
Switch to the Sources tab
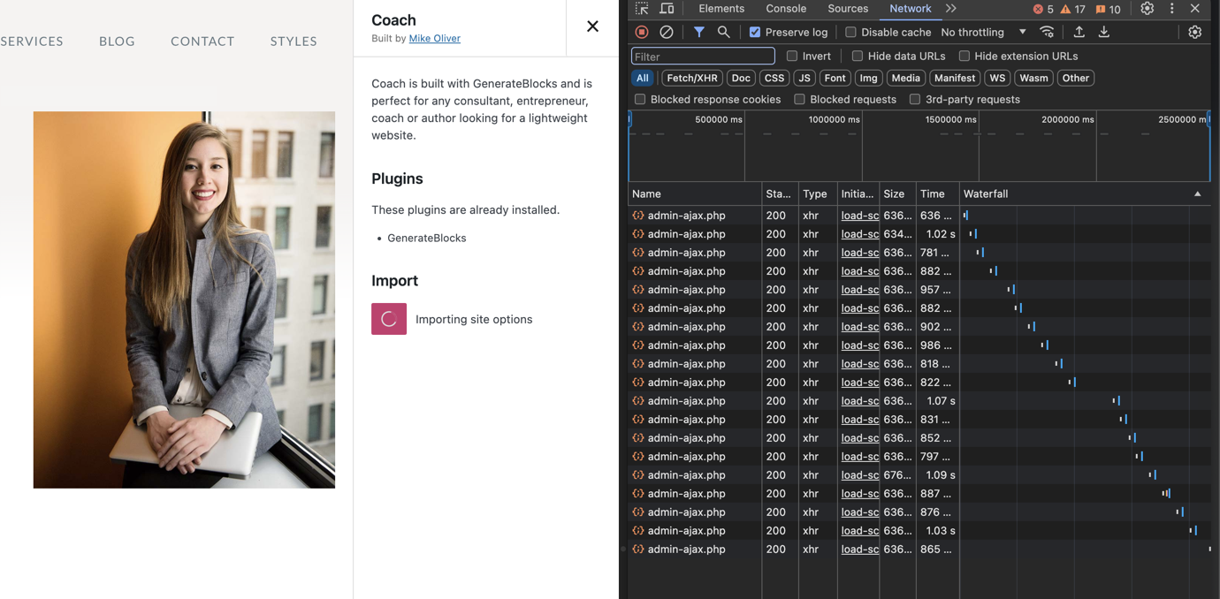pos(848,9)
